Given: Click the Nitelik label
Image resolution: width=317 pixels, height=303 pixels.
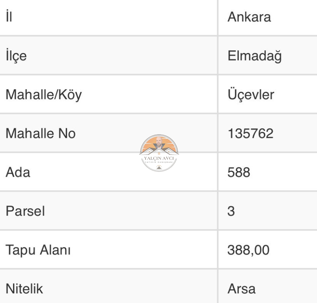Looking at the screenshot, I should tap(24, 289).
